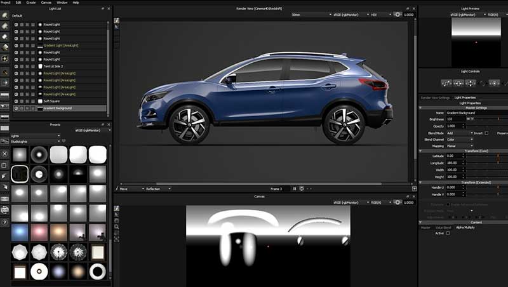
Task: Open the Render View 50mm lens dropdown
Action: (311, 15)
